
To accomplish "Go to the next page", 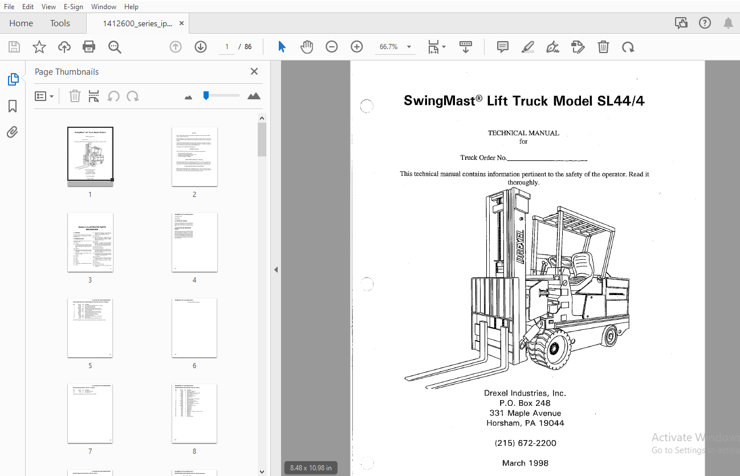I will pyautogui.click(x=201, y=47).
